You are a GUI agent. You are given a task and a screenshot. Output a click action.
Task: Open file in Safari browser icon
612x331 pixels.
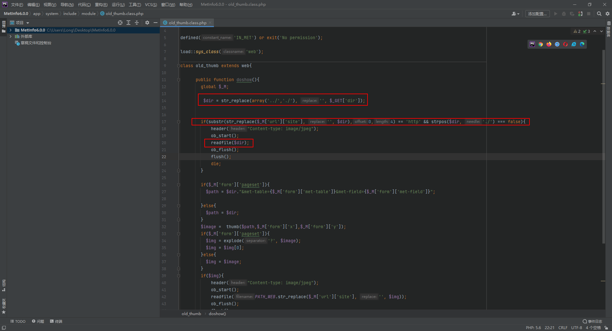coord(557,44)
